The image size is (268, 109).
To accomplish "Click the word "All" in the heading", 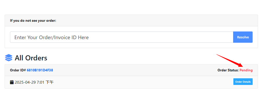I will pos(19,58).
